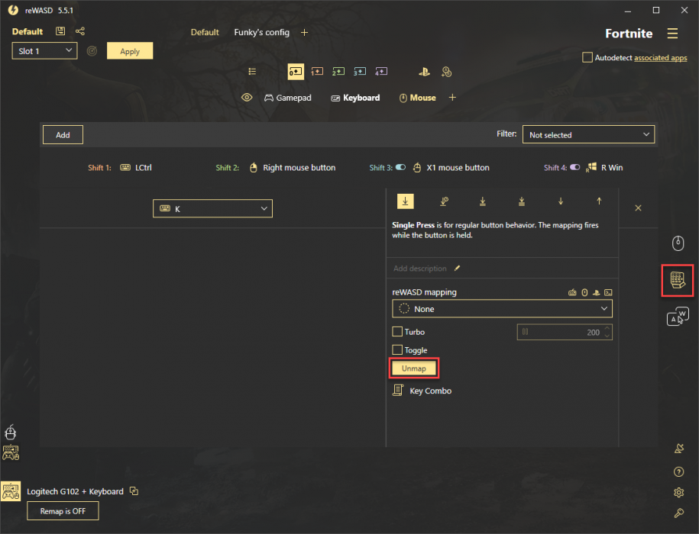Click the pencil icon beside Add description
Screen dimensions: 699x534
coord(458,269)
